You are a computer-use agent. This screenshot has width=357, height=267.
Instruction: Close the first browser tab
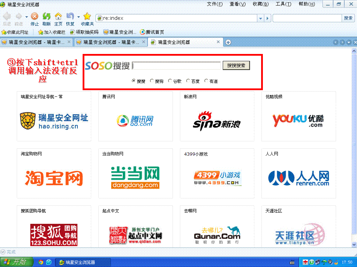pos(69,42)
